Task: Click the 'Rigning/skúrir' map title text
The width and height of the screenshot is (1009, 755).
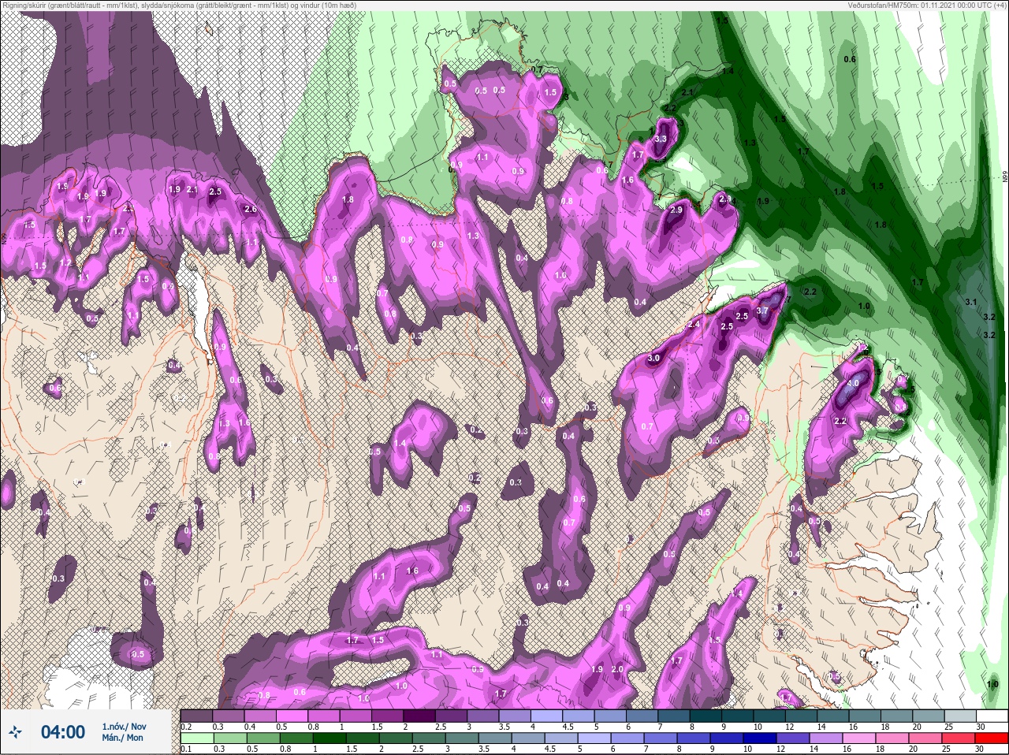Action: point(180,5)
